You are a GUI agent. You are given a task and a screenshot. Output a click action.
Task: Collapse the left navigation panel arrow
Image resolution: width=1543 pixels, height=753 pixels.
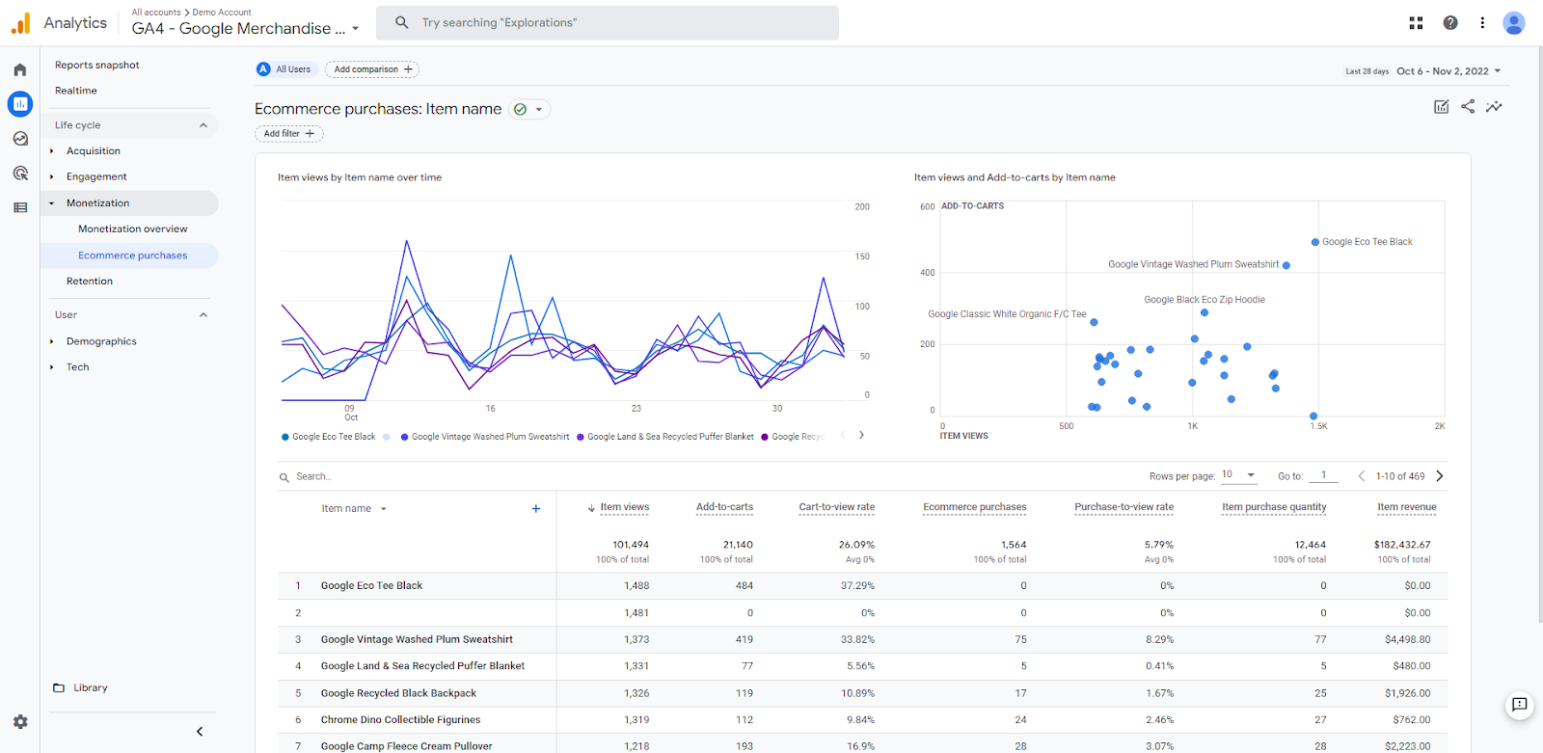click(x=200, y=732)
